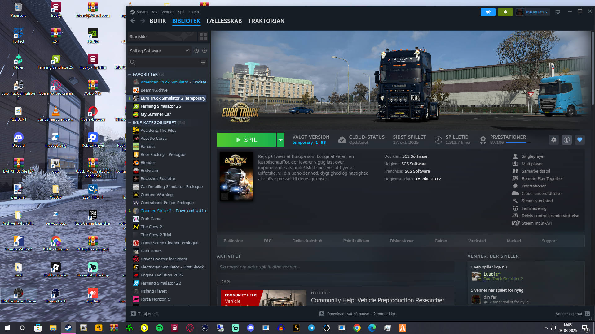
Task: Open advanced library filter icon
Action: 203,62
